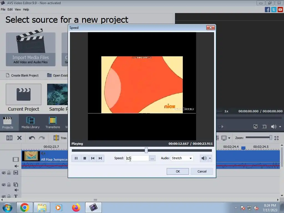Toggle fullscreen preview icon

(255, 126)
